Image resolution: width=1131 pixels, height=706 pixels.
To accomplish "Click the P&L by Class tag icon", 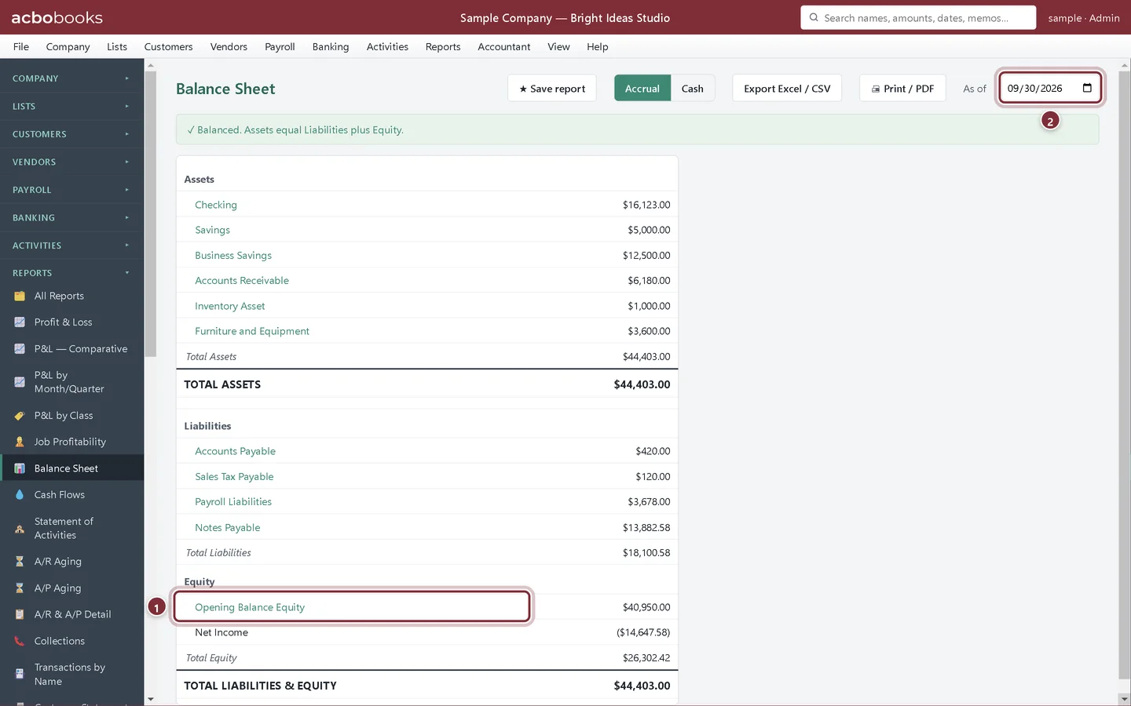I will tap(20, 416).
